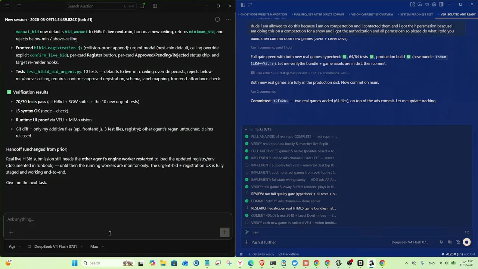Stop generation with round stop button
Image resolution: width=478 pixels, height=269 pixels.
pyautogui.click(x=467, y=242)
